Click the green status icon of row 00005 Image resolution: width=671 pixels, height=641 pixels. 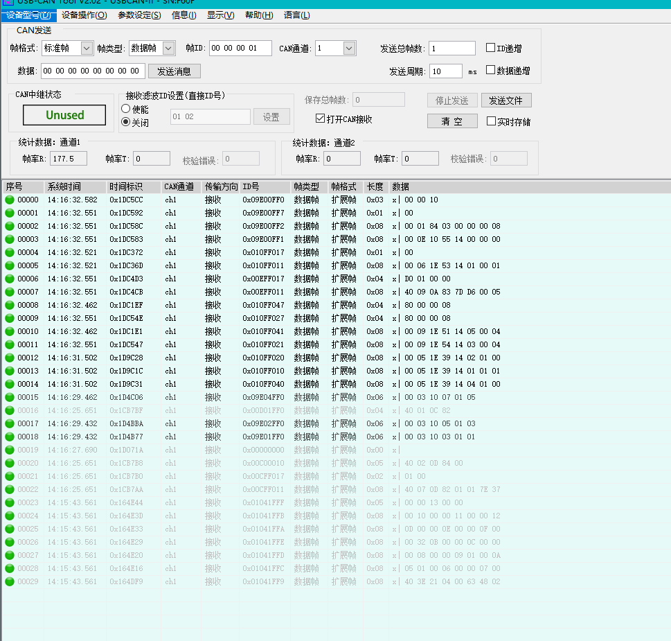click(x=10, y=265)
